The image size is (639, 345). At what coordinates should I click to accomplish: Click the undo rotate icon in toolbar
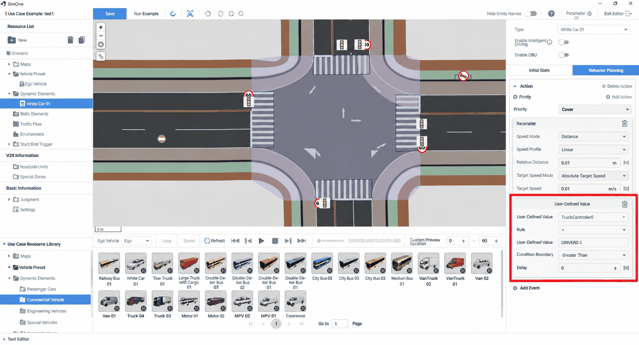tap(208, 13)
